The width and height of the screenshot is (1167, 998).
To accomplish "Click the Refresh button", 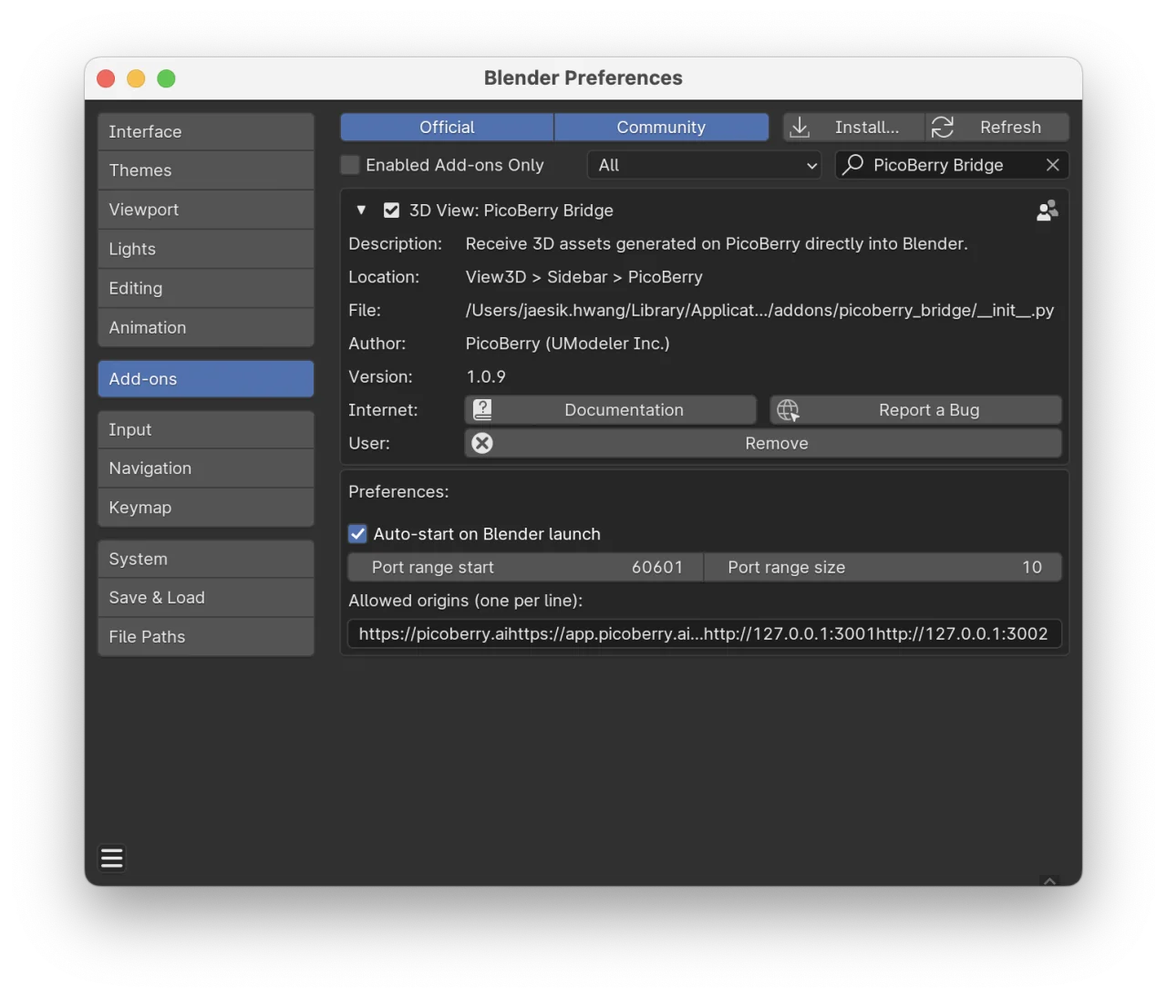I will click(x=997, y=127).
